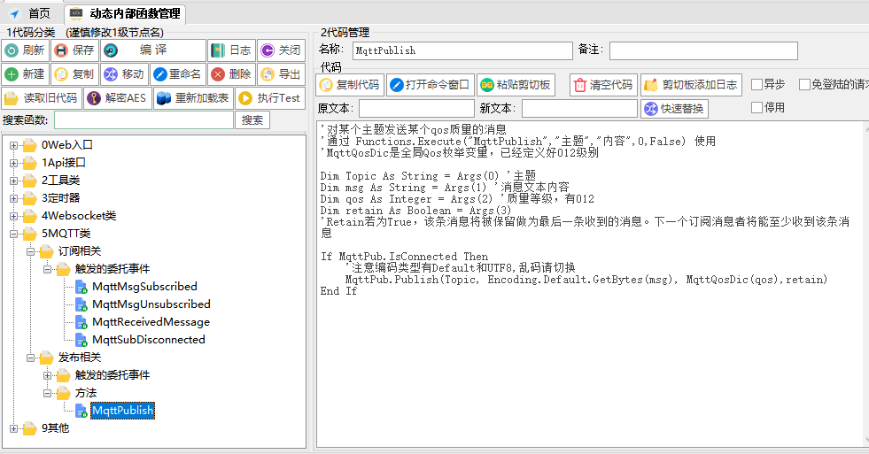Screen dimensions: 869x454
Task: Click the 搜索 search button
Action: [252, 120]
